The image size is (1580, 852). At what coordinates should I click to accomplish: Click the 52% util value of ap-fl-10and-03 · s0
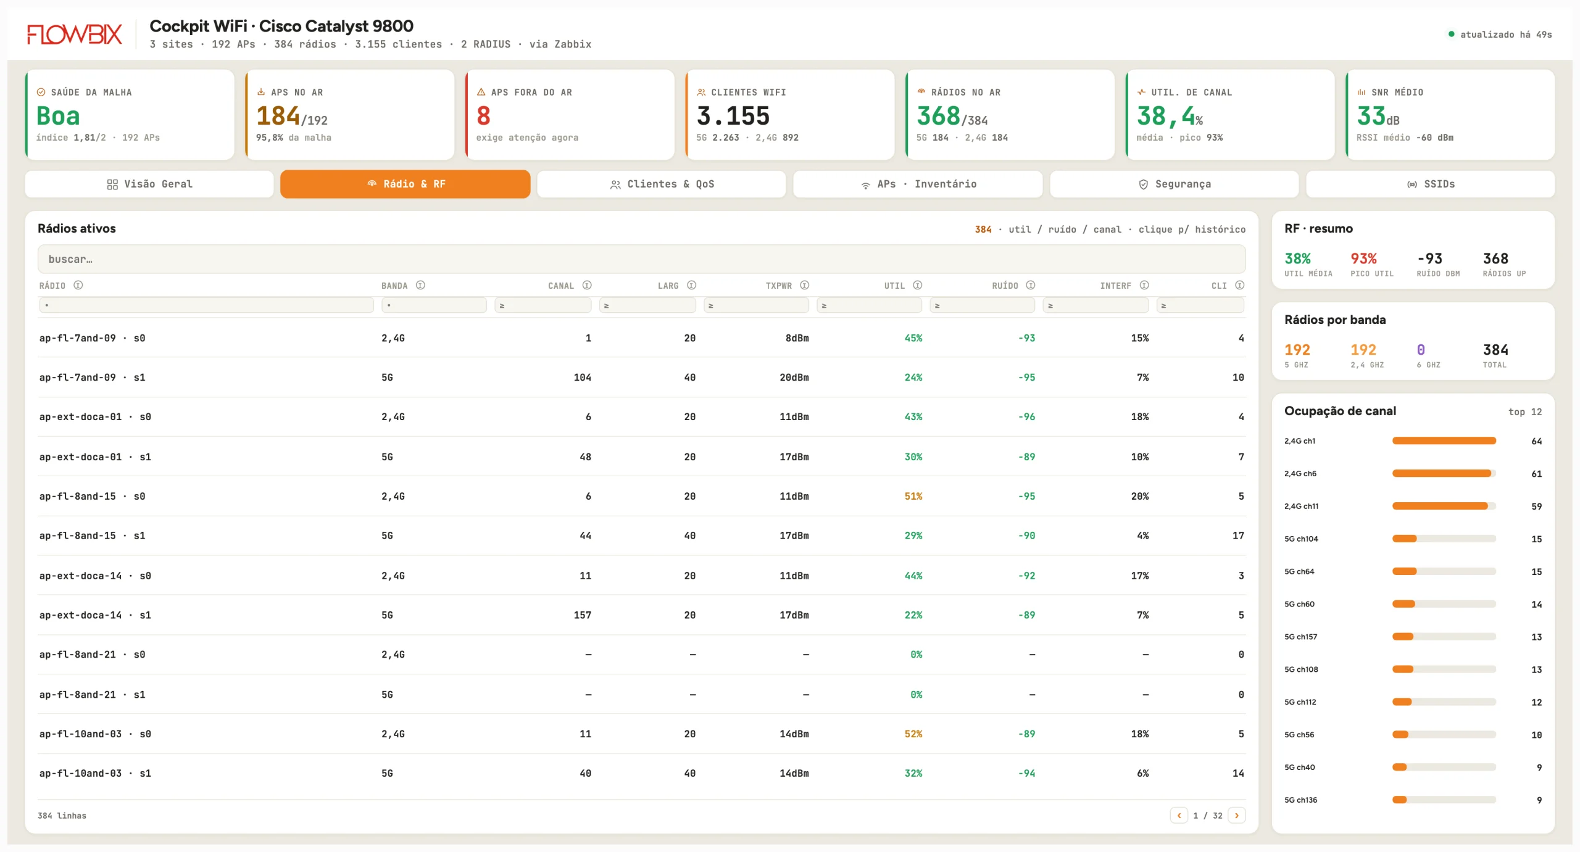[x=913, y=734]
